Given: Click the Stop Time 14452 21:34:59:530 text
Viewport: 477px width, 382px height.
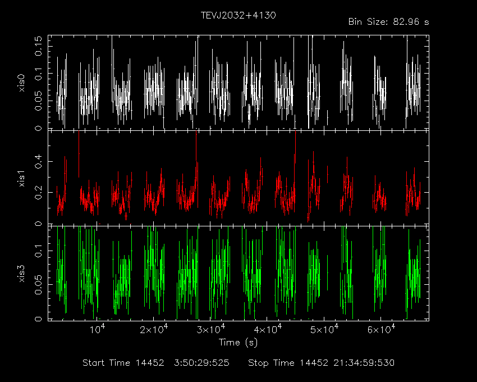Looking at the screenshot, I should coord(321,363).
